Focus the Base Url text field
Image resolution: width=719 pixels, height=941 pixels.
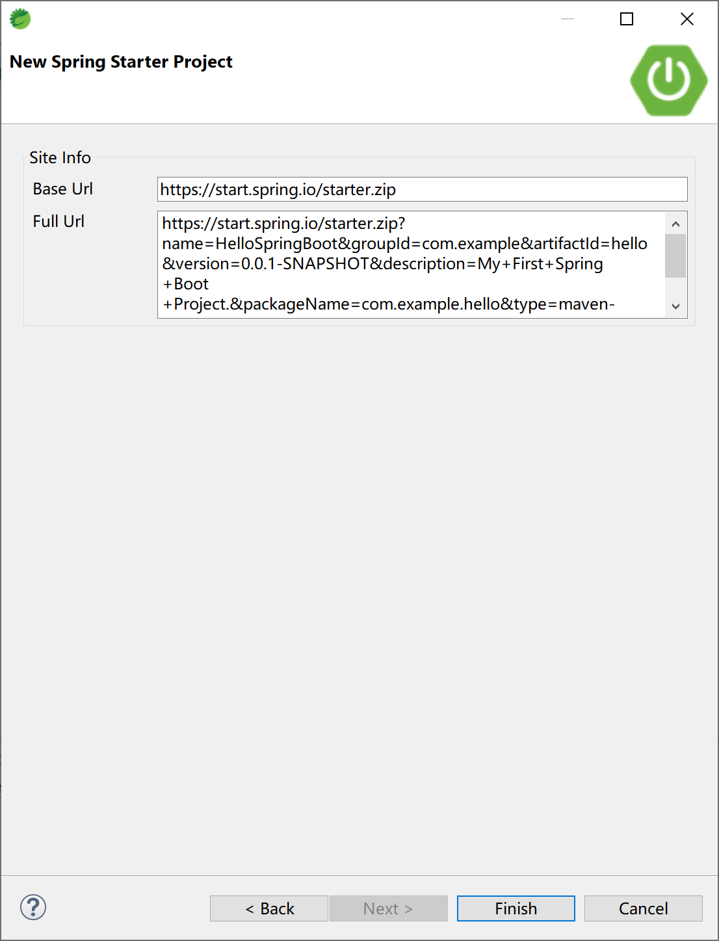tap(422, 189)
